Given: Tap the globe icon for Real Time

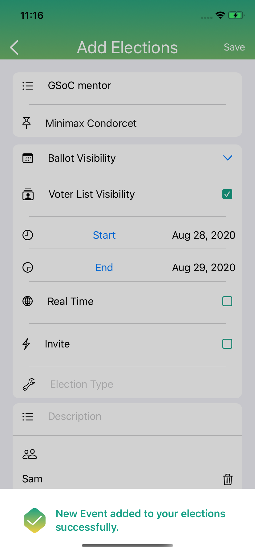Looking at the screenshot, I should (x=28, y=301).
